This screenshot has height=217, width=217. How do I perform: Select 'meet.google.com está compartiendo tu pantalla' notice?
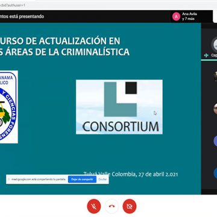coord(39,179)
